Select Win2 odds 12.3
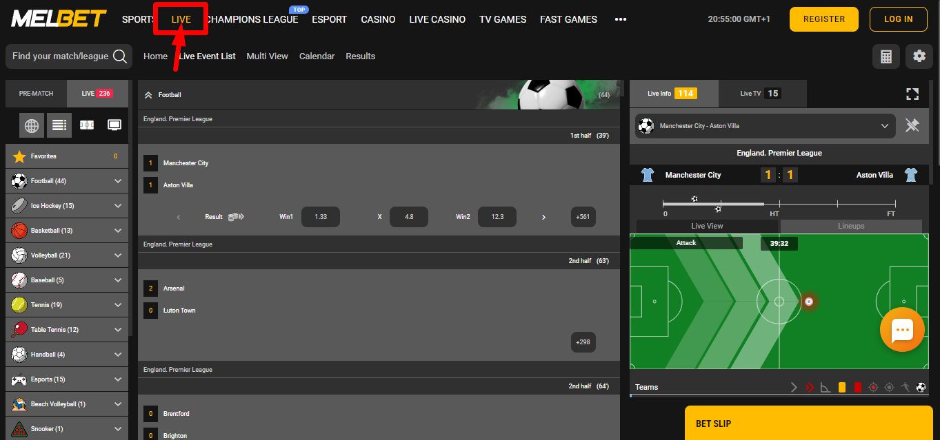The height and width of the screenshot is (440, 940). point(497,217)
